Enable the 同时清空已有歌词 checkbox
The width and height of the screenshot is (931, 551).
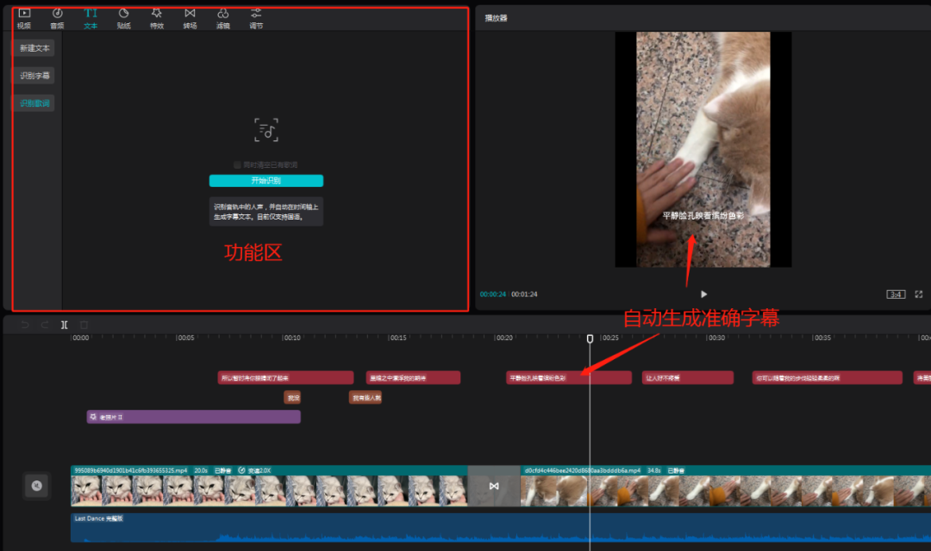237,164
